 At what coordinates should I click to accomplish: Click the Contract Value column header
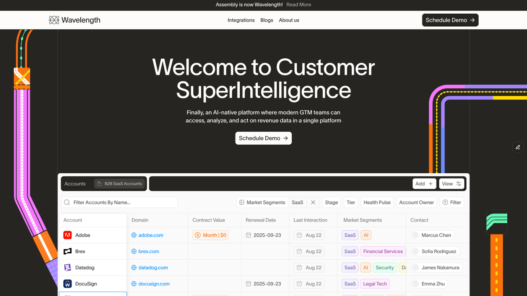click(x=209, y=220)
